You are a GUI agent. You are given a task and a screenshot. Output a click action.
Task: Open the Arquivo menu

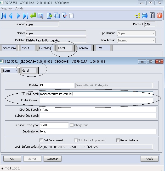(x=6, y=8)
